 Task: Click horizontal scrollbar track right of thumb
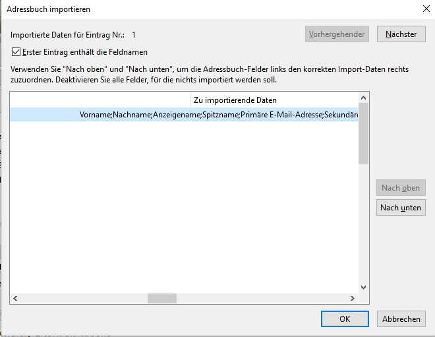point(262,298)
